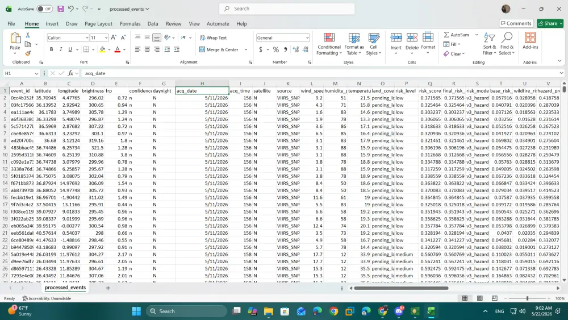Screen dimensions: 568x320
Task: Click the Percent Style icon
Action: (276, 49)
